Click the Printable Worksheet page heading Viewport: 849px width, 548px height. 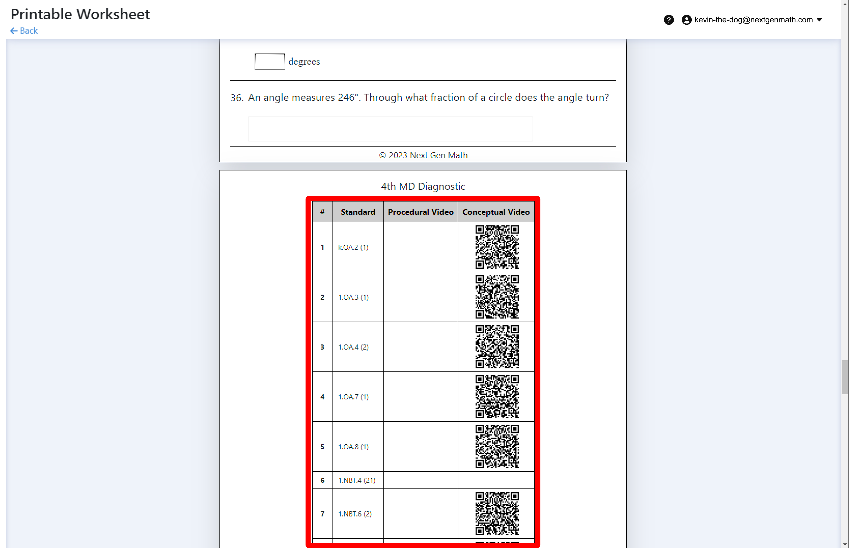[x=80, y=14]
